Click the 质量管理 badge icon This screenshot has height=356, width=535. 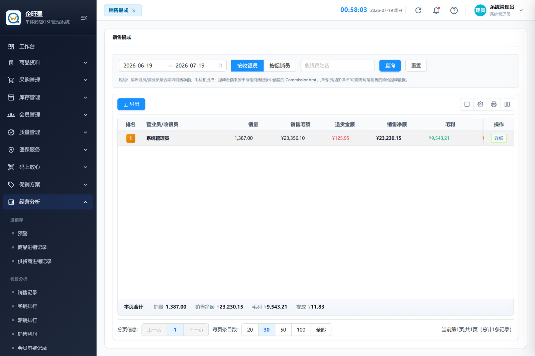(x=11, y=132)
